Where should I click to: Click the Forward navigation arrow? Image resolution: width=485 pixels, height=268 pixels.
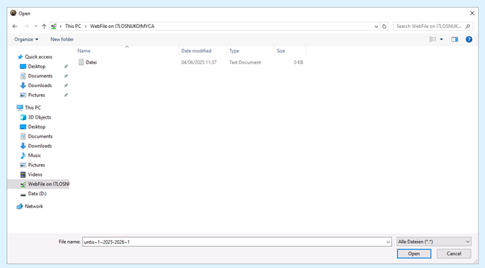coord(27,27)
